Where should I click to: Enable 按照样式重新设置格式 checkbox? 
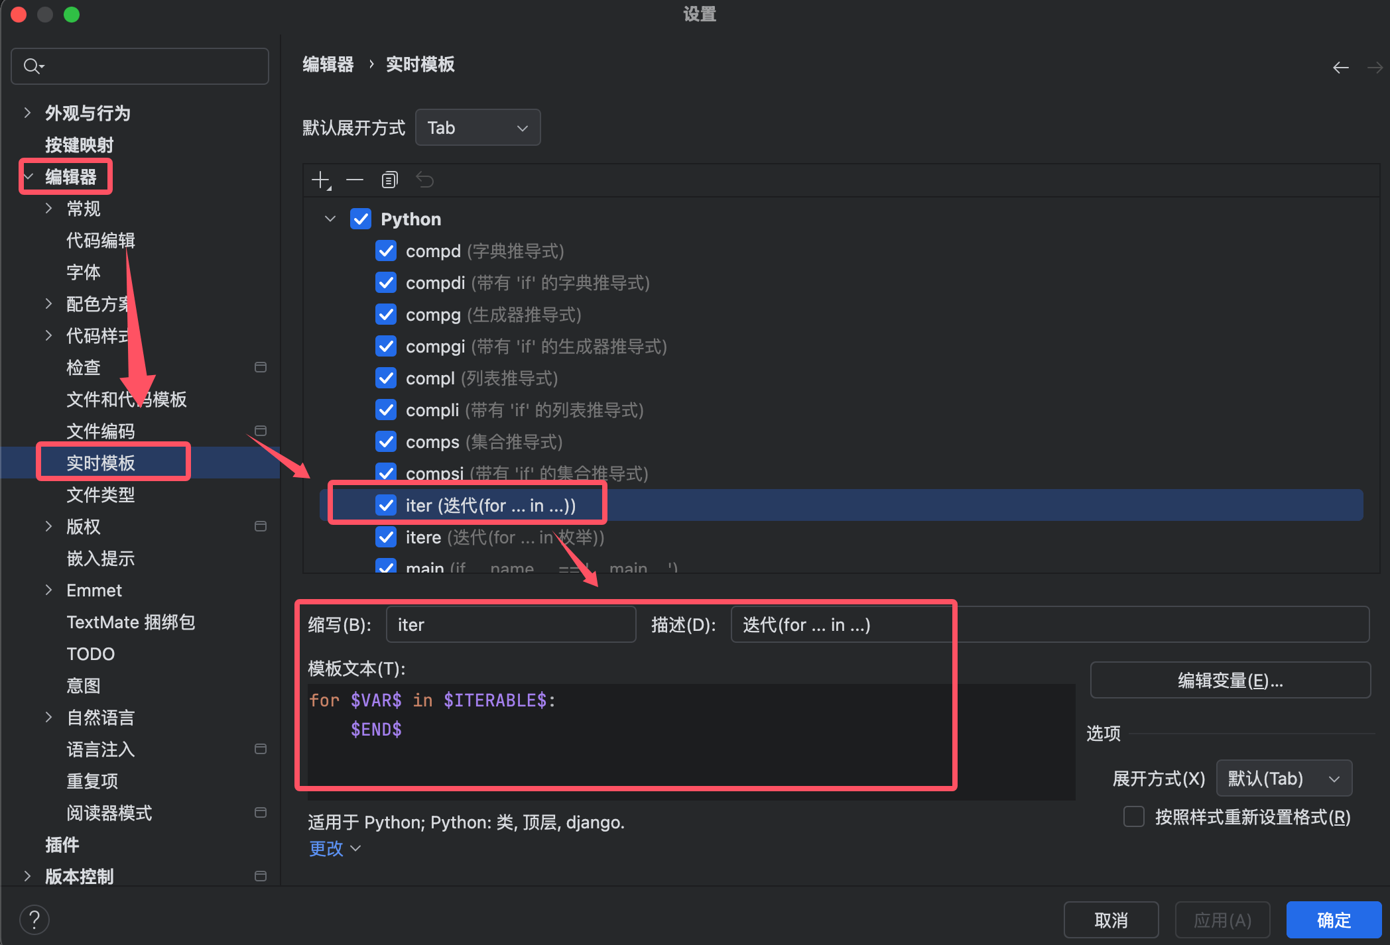(x=1133, y=816)
